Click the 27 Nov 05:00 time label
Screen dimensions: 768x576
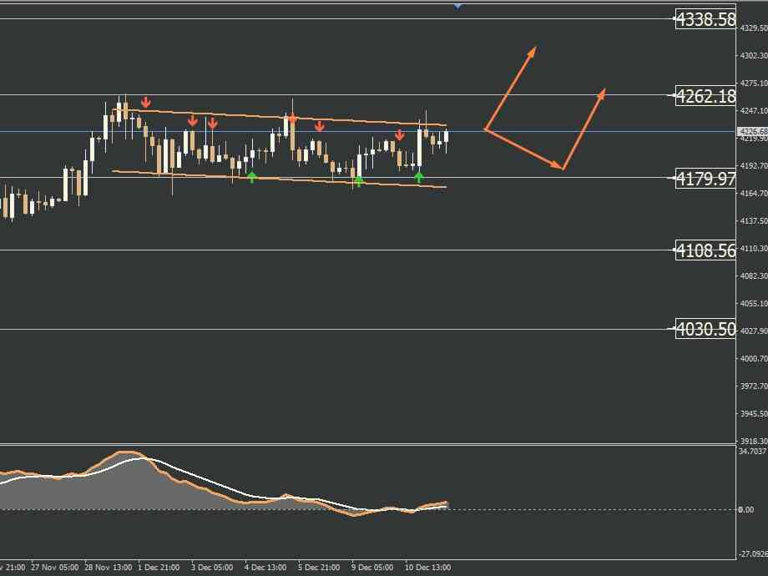[54, 567]
